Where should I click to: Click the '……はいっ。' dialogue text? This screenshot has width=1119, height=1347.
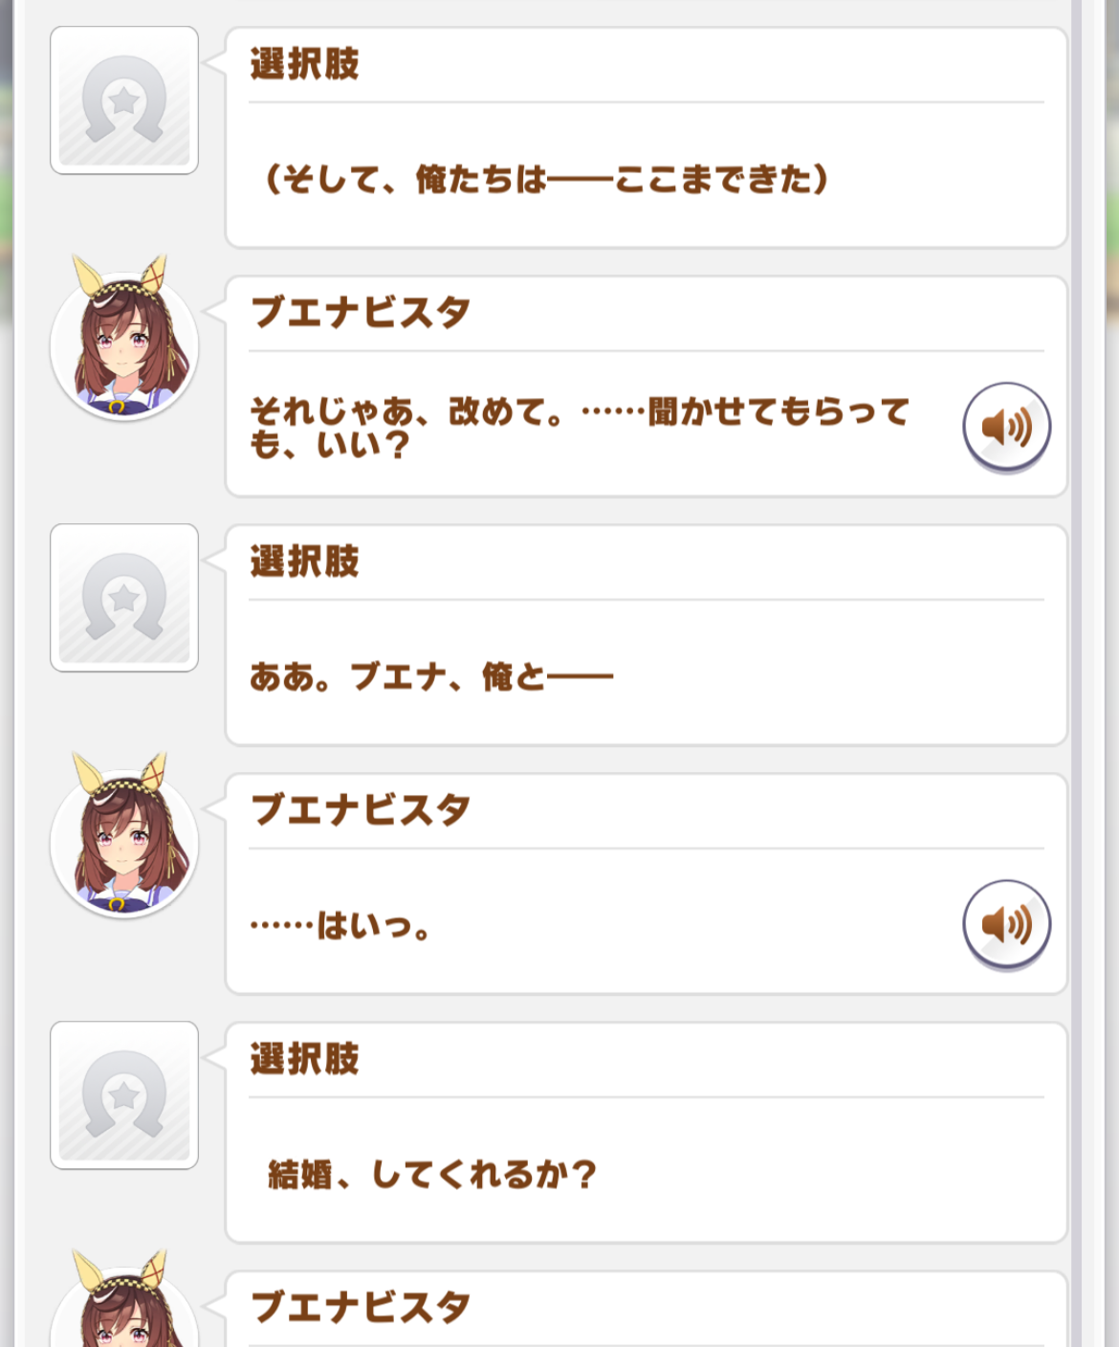coord(340,926)
